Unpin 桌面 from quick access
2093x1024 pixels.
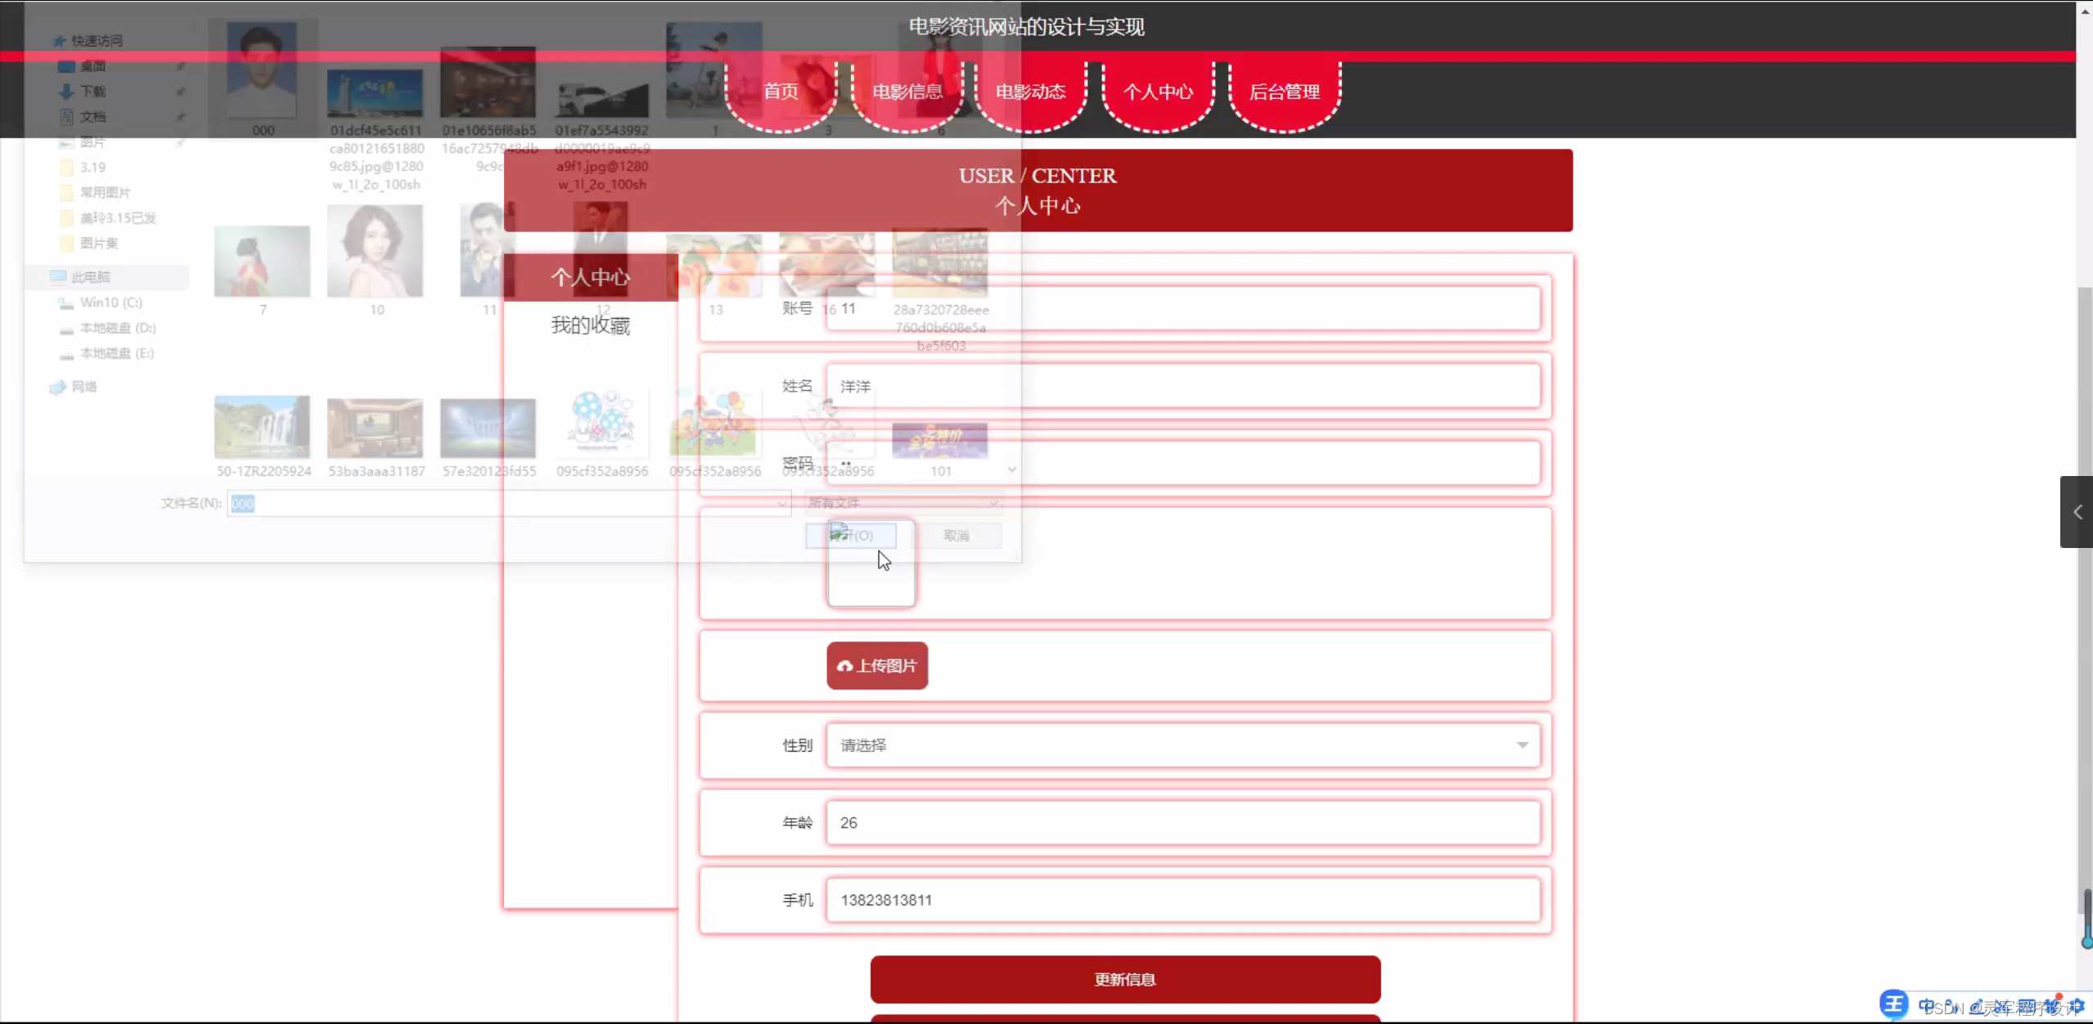pyautogui.click(x=182, y=65)
